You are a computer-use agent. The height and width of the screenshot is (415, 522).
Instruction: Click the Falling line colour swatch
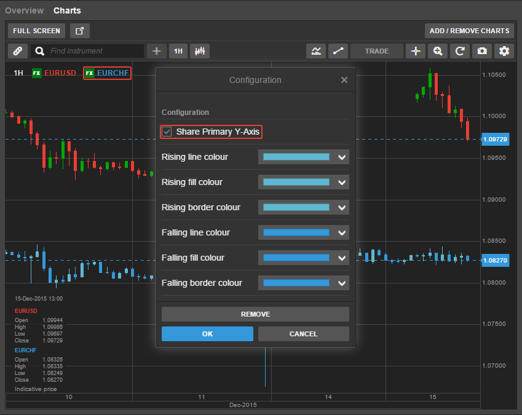coord(296,233)
